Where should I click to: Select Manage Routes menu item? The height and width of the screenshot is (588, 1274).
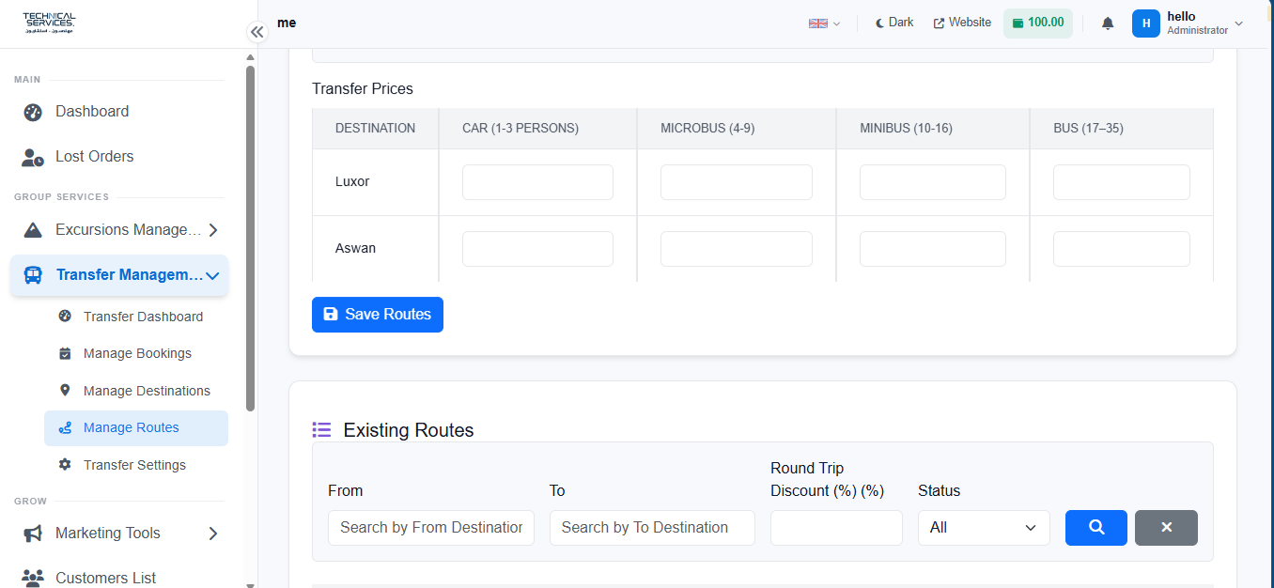pos(136,427)
